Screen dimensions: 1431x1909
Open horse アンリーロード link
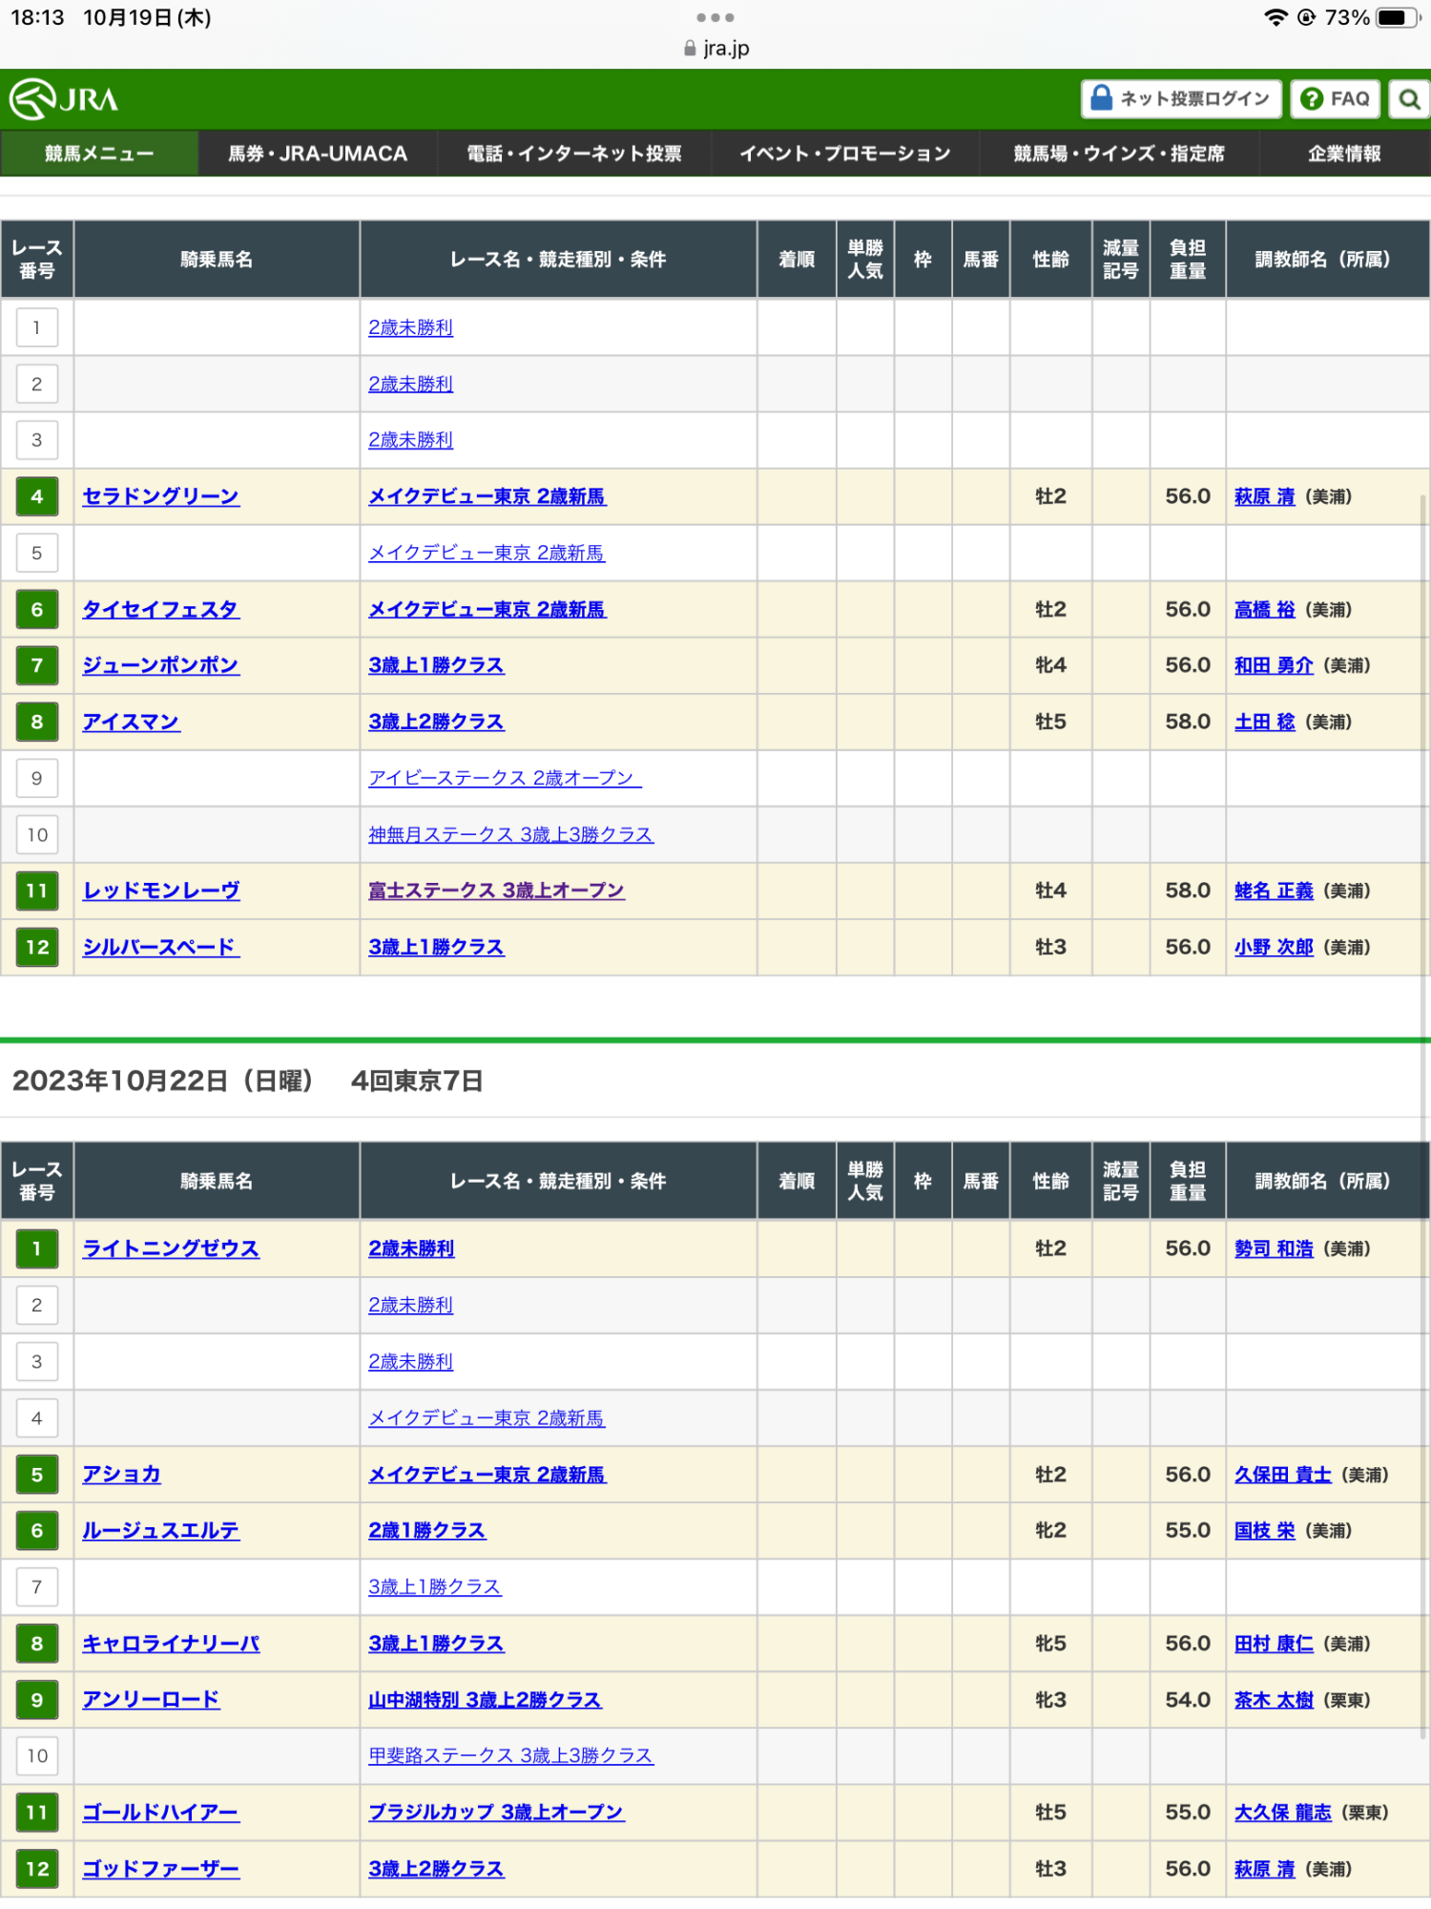(x=152, y=1700)
